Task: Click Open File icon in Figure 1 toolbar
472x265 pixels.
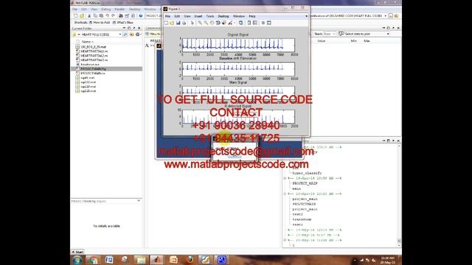Action: tap(172, 23)
